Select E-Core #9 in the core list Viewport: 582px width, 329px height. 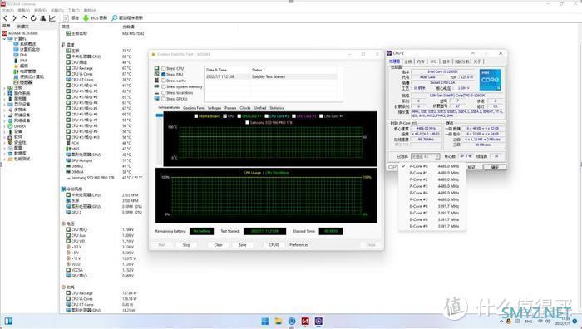pos(432,226)
